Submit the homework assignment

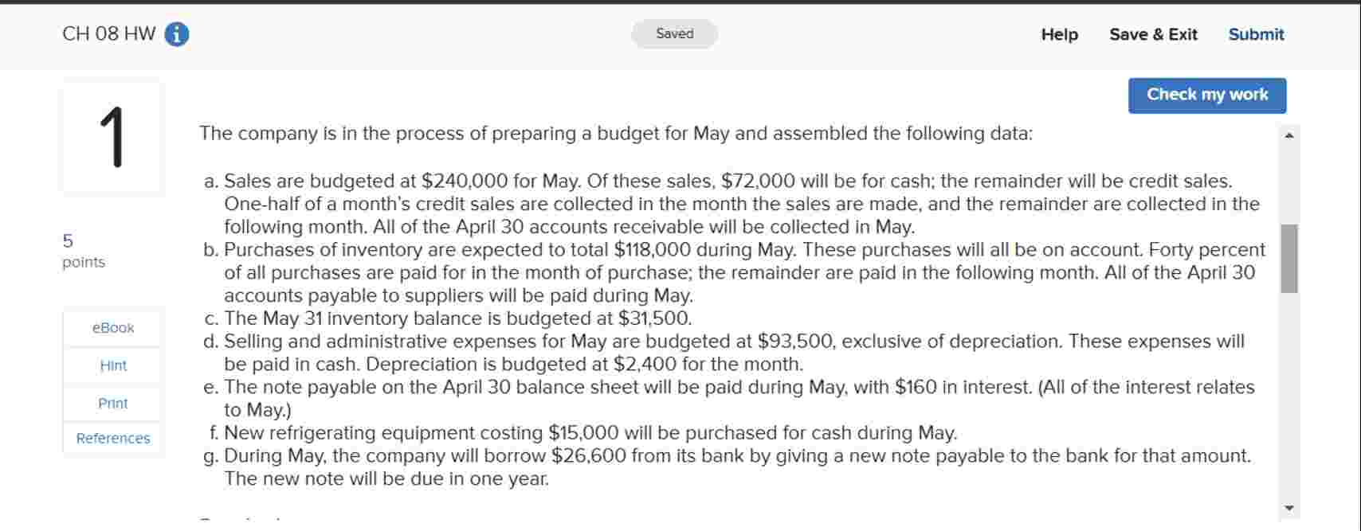pos(1256,34)
